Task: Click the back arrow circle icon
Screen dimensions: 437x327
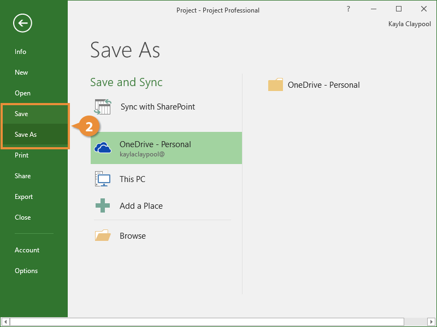Action: pos(23,23)
